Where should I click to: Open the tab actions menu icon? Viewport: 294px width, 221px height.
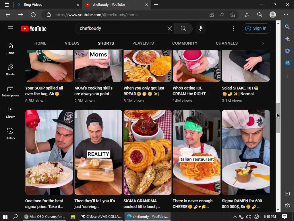click(x=7, y=5)
